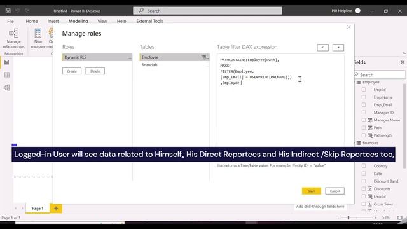Click the Fields pane Search box
This screenshot has width=407, height=229.
click(x=379, y=75)
